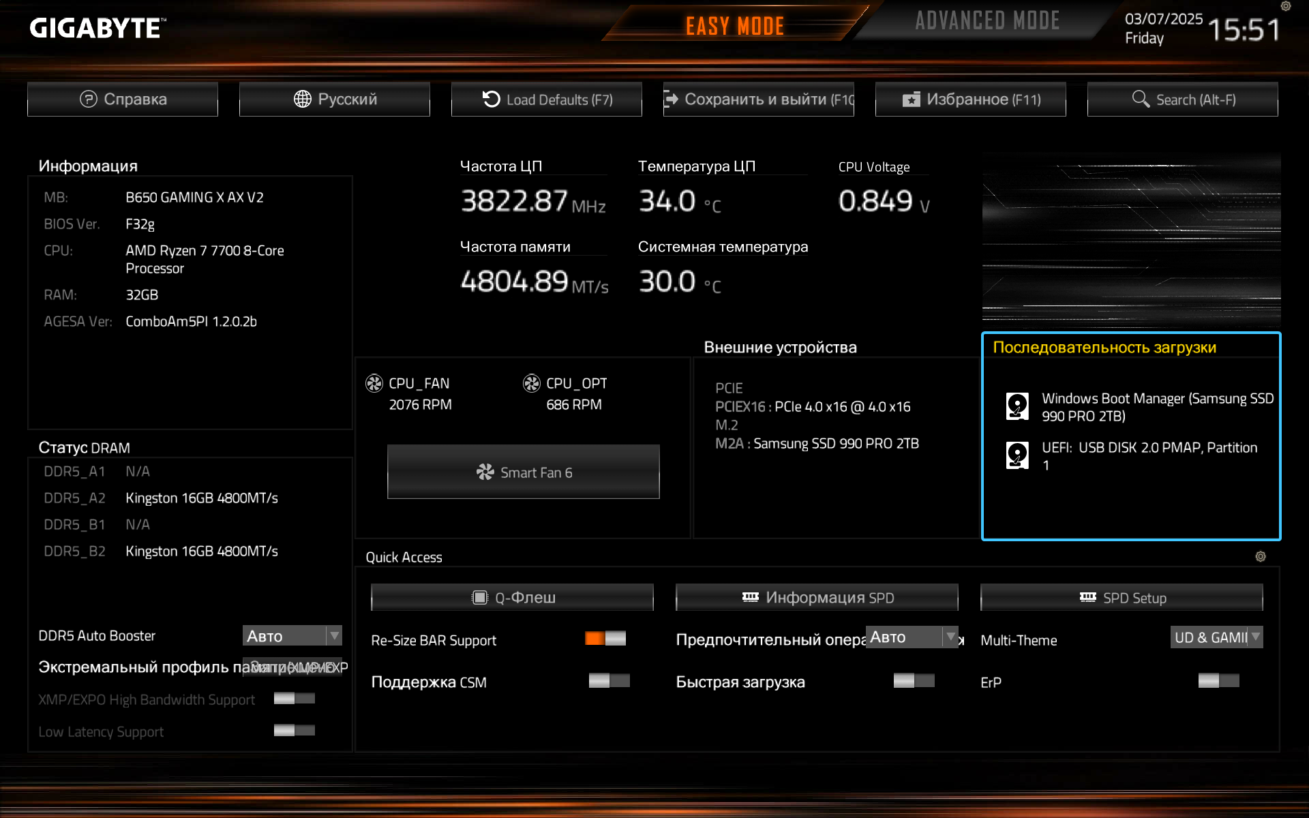Open Справка help button
Screen dimensions: 1309x818
(x=123, y=100)
